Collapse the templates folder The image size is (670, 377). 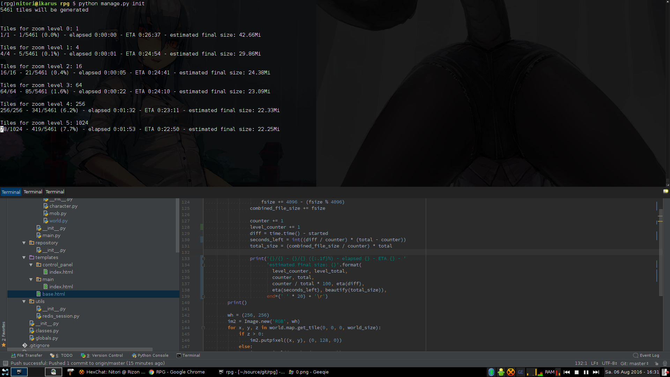(24, 258)
